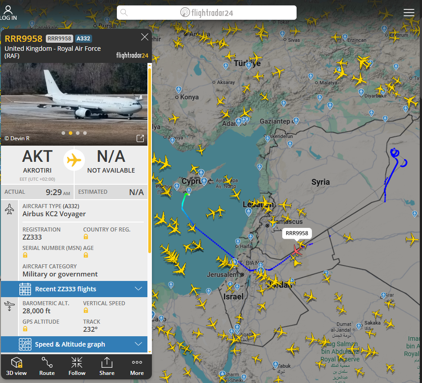Screen dimensions: 422x383
Task: Open aircraft photo in external link
Action: click(140, 138)
